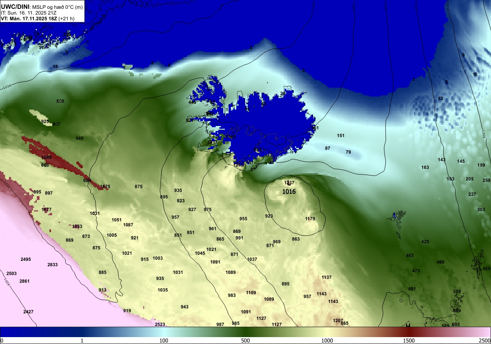
Task: Pick the dark-green colour bar segment near 500
Action: (x=245, y=332)
